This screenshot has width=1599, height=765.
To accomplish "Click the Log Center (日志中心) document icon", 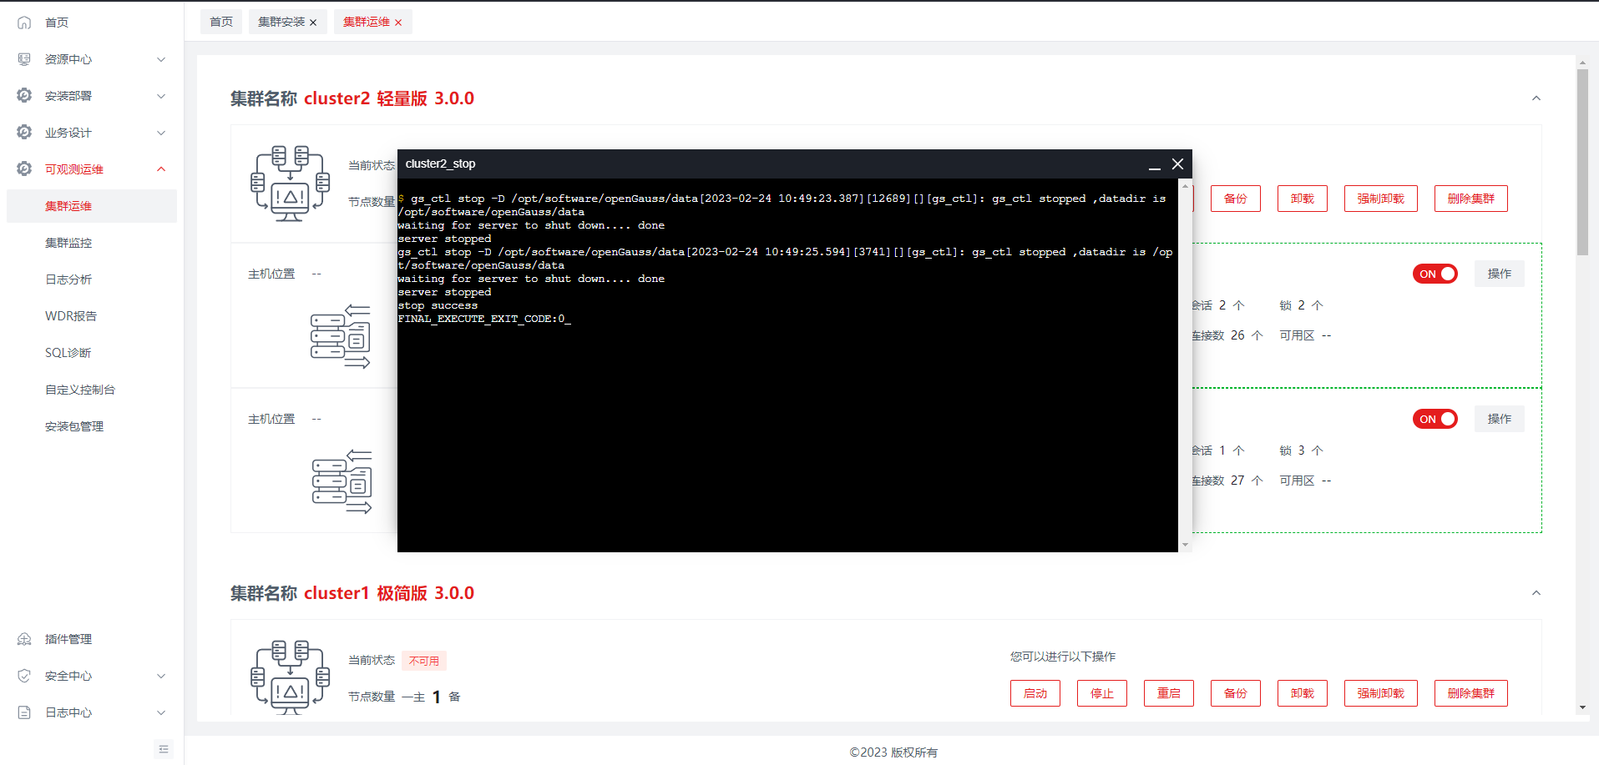I will (24, 712).
